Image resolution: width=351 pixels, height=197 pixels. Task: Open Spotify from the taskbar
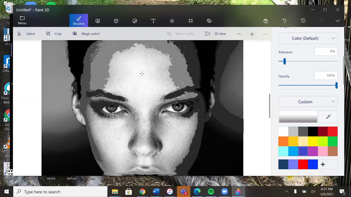pyautogui.click(x=211, y=192)
